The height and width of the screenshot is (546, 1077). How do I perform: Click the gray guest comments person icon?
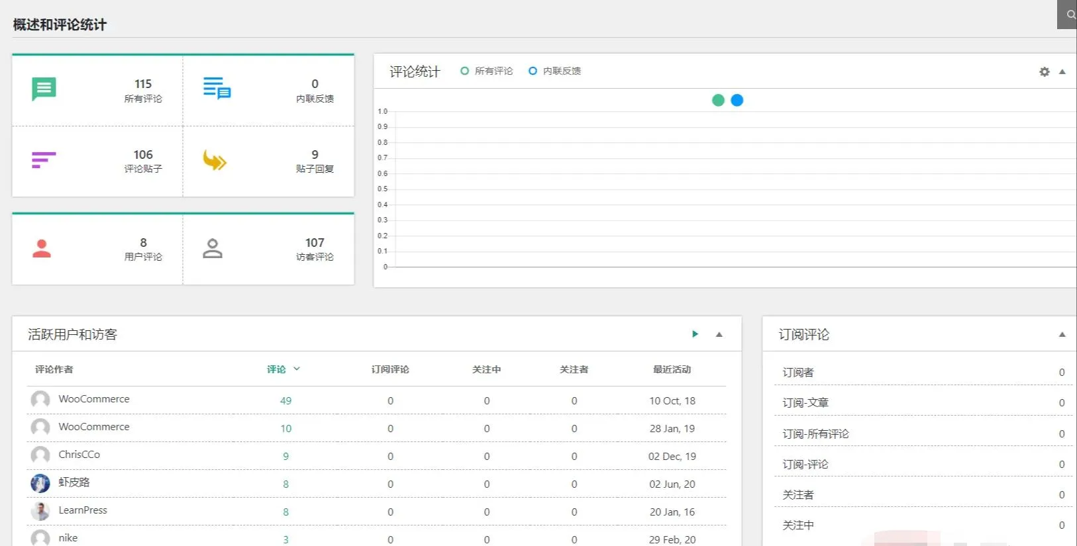click(213, 248)
